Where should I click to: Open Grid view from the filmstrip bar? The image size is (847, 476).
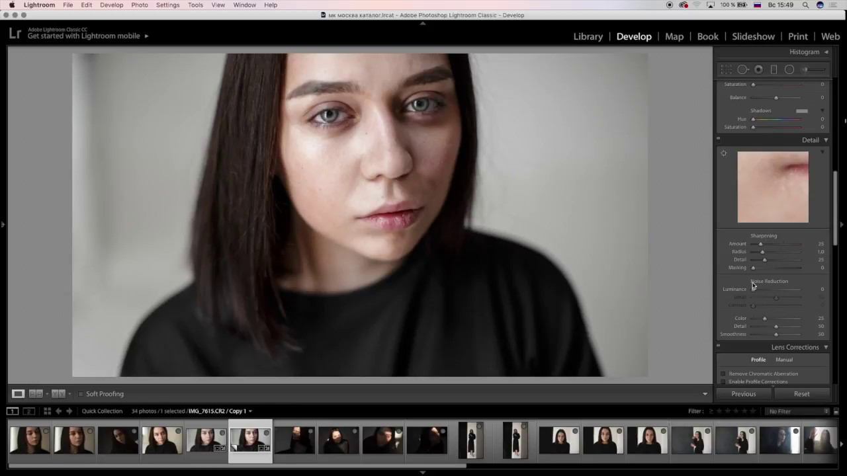pos(47,411)
